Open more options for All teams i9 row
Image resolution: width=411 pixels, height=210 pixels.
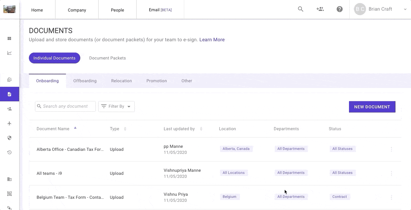391,173
